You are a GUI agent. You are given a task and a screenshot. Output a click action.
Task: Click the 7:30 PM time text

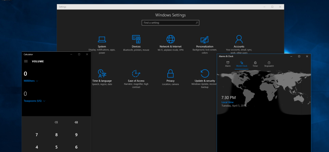pos(228,98)
